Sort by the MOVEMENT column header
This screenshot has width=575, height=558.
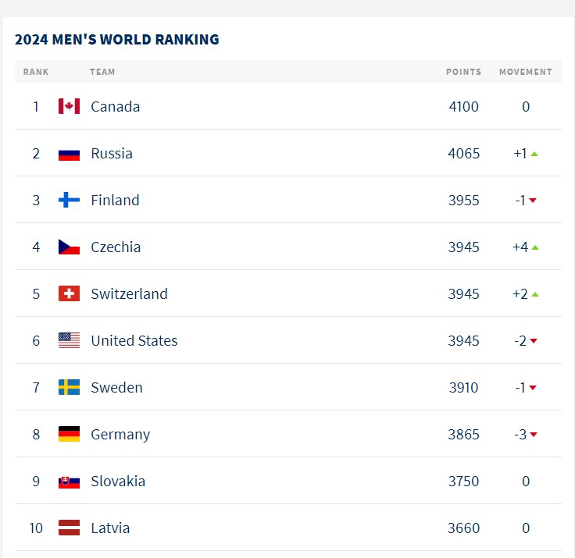(x=526, y=72)
